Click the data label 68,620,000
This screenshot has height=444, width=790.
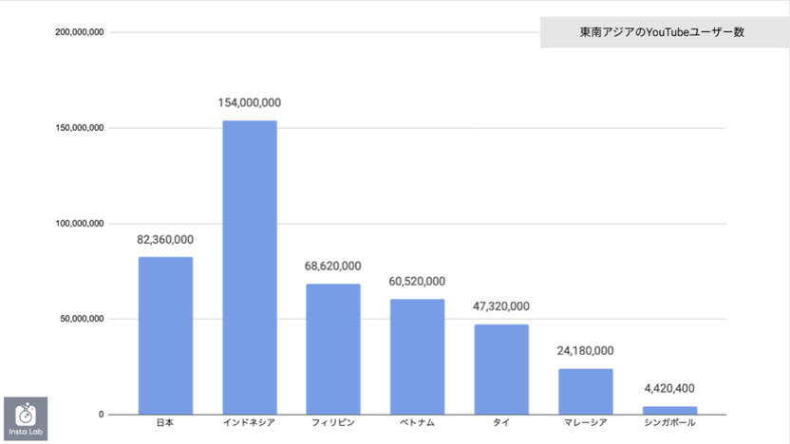click(333, 266)
